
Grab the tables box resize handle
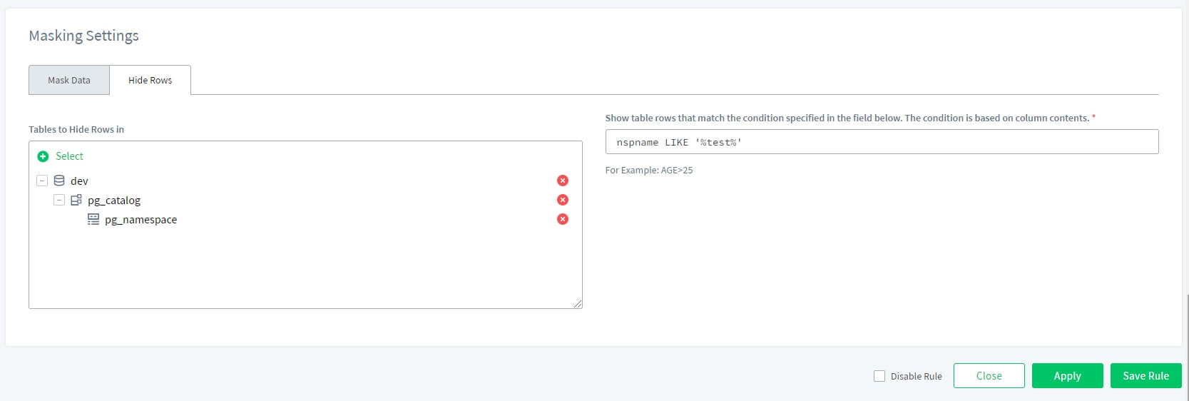click(x=578, y=304)
